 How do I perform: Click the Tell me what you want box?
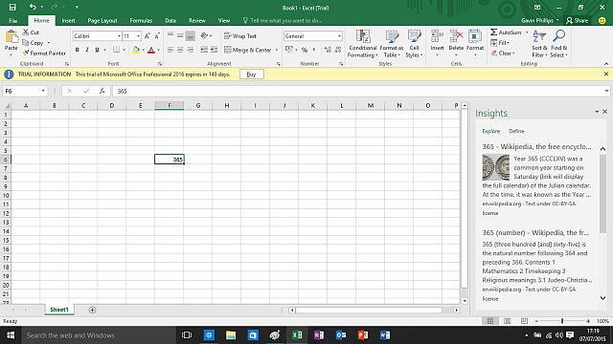point(282,21)
